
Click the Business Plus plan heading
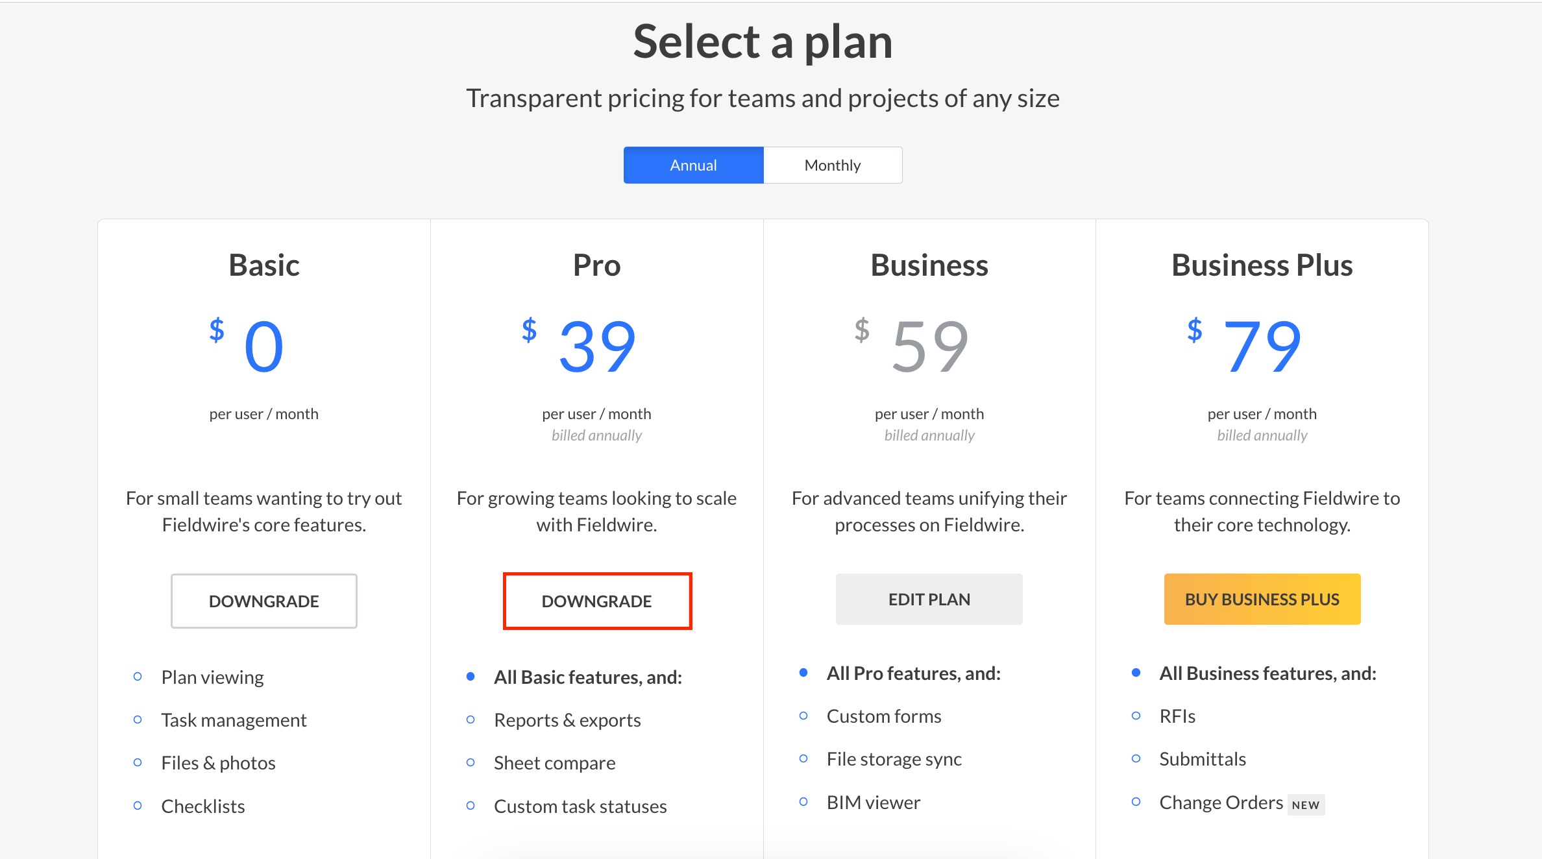(1262, 265)
